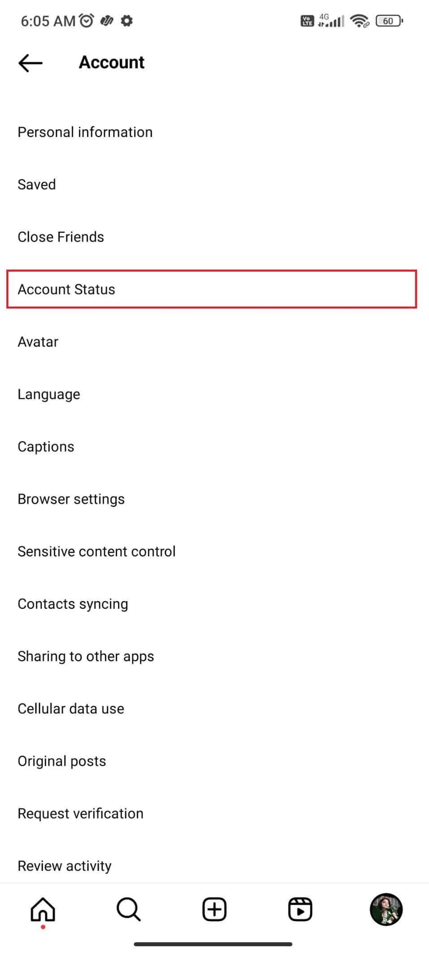Image resolution: width=429 pixels, height=953 pixels.
Task: Open the Saved option
Action: tap(214, 184)
